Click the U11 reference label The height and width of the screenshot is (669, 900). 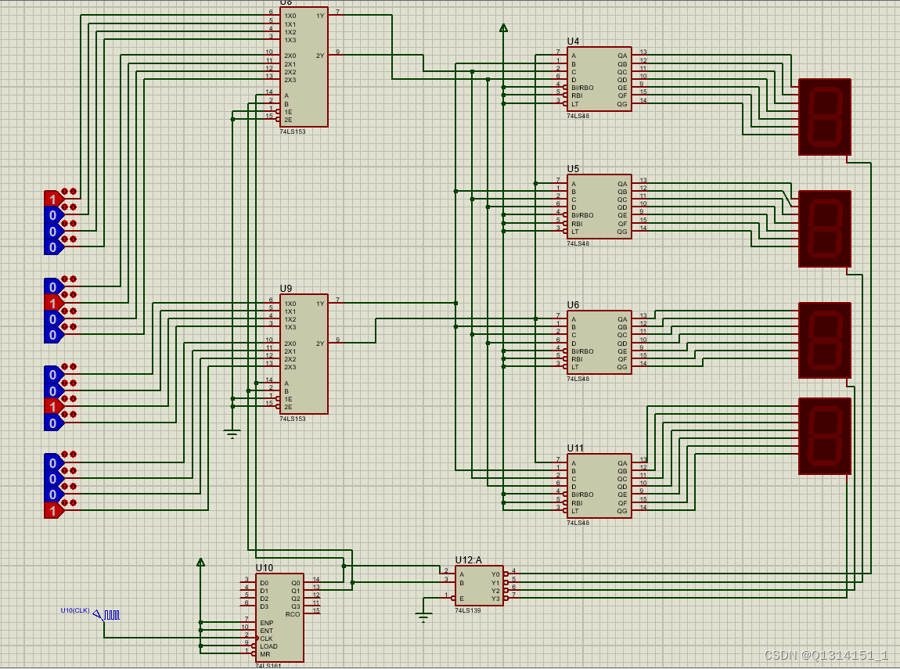575,448
